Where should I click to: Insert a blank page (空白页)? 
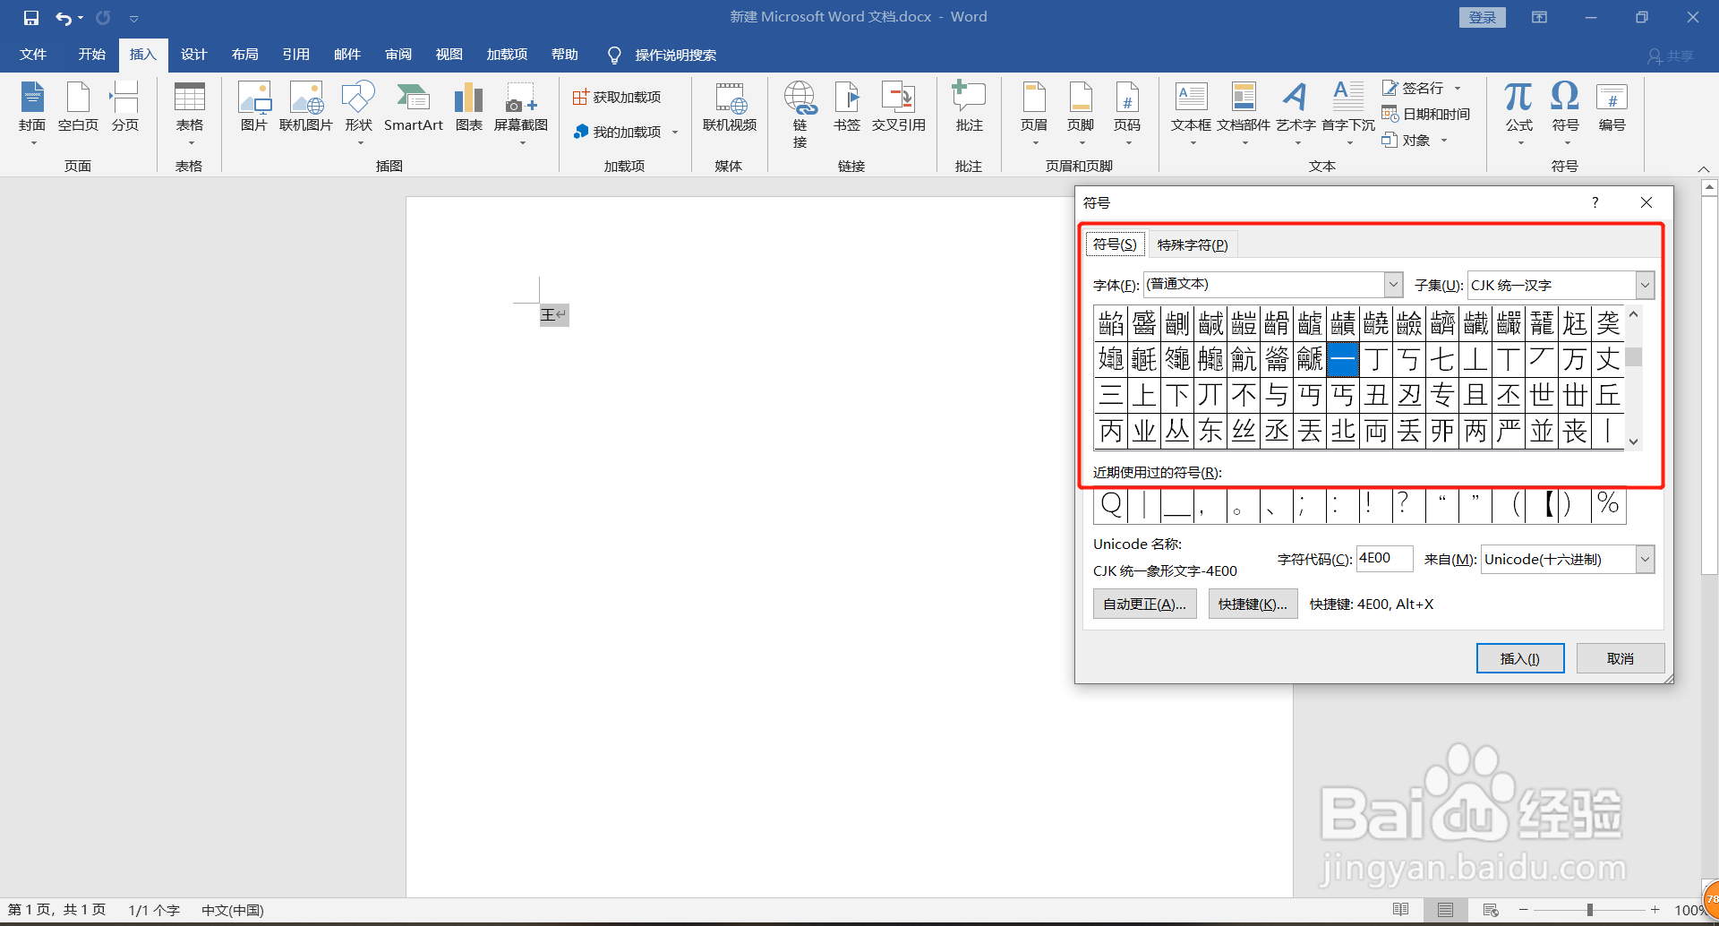(x=78, y=107)
